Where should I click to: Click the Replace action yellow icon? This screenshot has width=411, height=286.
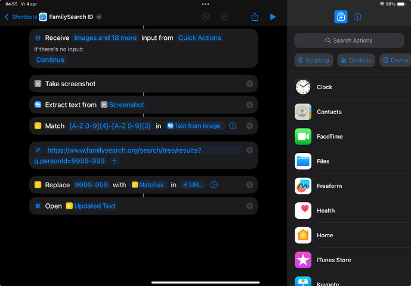pos(38,185)
